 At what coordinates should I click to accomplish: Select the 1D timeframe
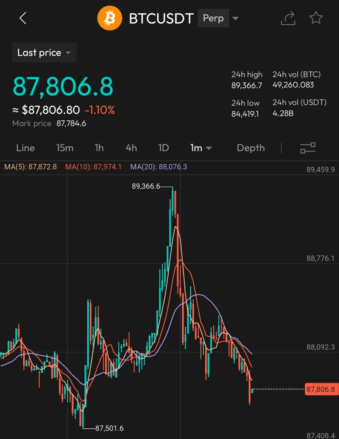point(163,148)
